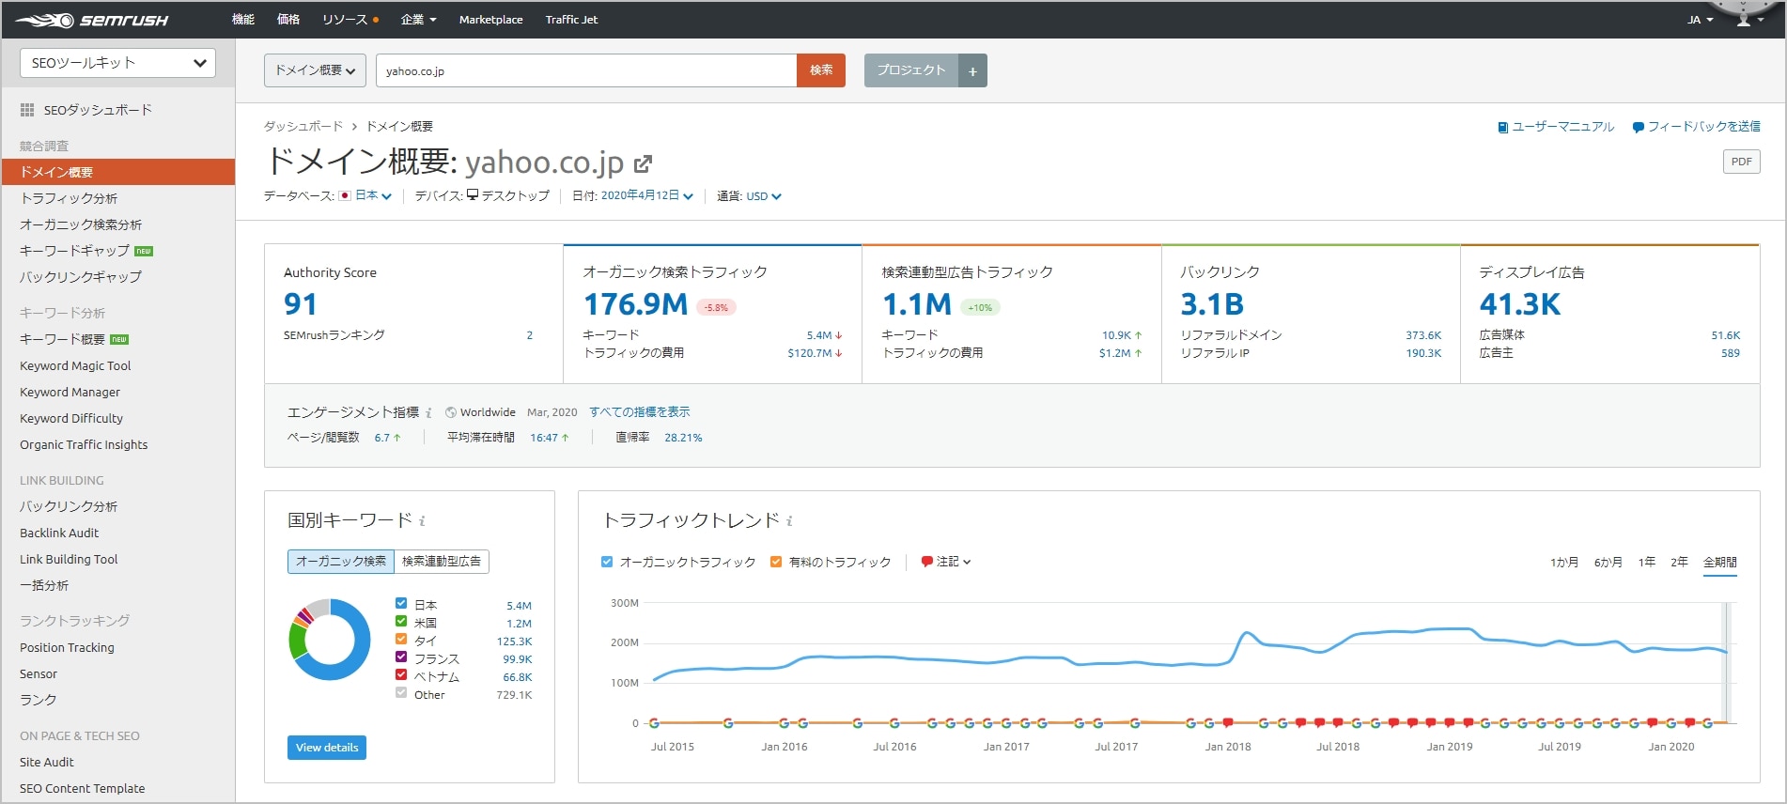This screenshot has width=1787, height=804.
Task: Click the plus icon next to プロジェクト
Action: click(x=972, y=70)
